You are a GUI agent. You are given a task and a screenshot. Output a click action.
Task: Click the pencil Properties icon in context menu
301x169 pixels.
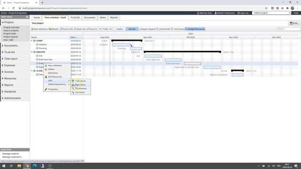(x=46, y=89)
